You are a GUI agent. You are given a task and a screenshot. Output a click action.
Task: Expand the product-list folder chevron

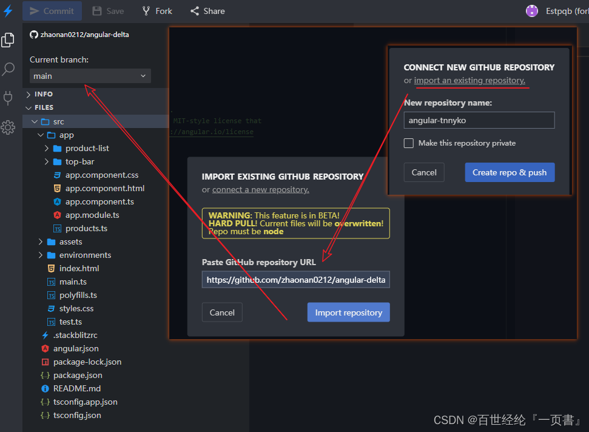tap(47, 149)
